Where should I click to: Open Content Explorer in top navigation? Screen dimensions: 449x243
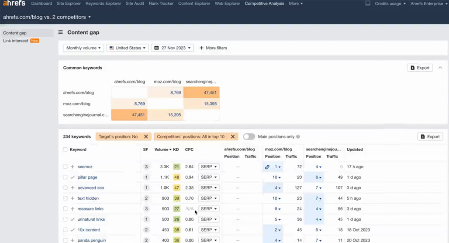tap(194, 3)
